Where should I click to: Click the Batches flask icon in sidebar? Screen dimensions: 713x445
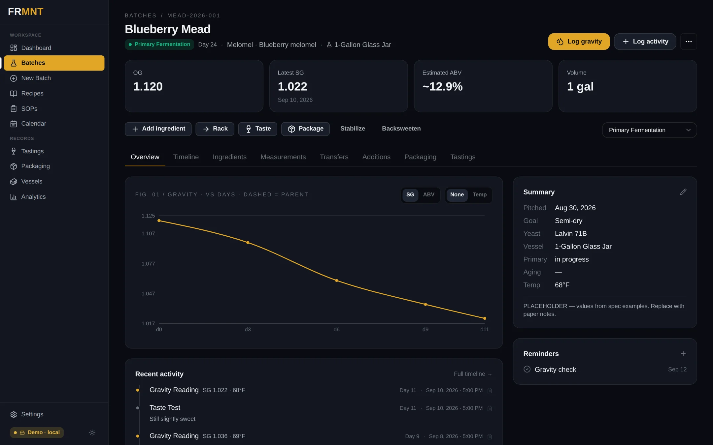[x=14, y=63]
